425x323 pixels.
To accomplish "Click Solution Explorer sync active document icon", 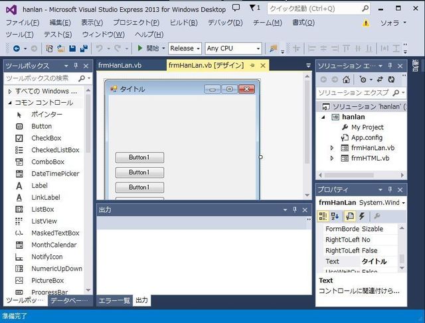I will (380, 80).
